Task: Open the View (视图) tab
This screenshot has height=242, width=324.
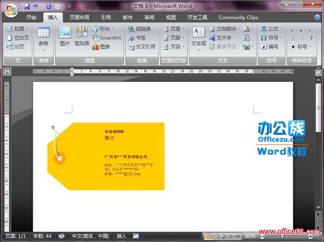Action: point(171,18)
